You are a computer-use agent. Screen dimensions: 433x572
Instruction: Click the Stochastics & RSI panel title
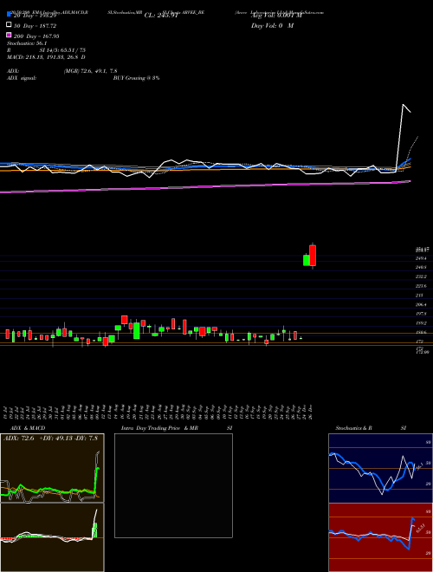coord(371,428)
